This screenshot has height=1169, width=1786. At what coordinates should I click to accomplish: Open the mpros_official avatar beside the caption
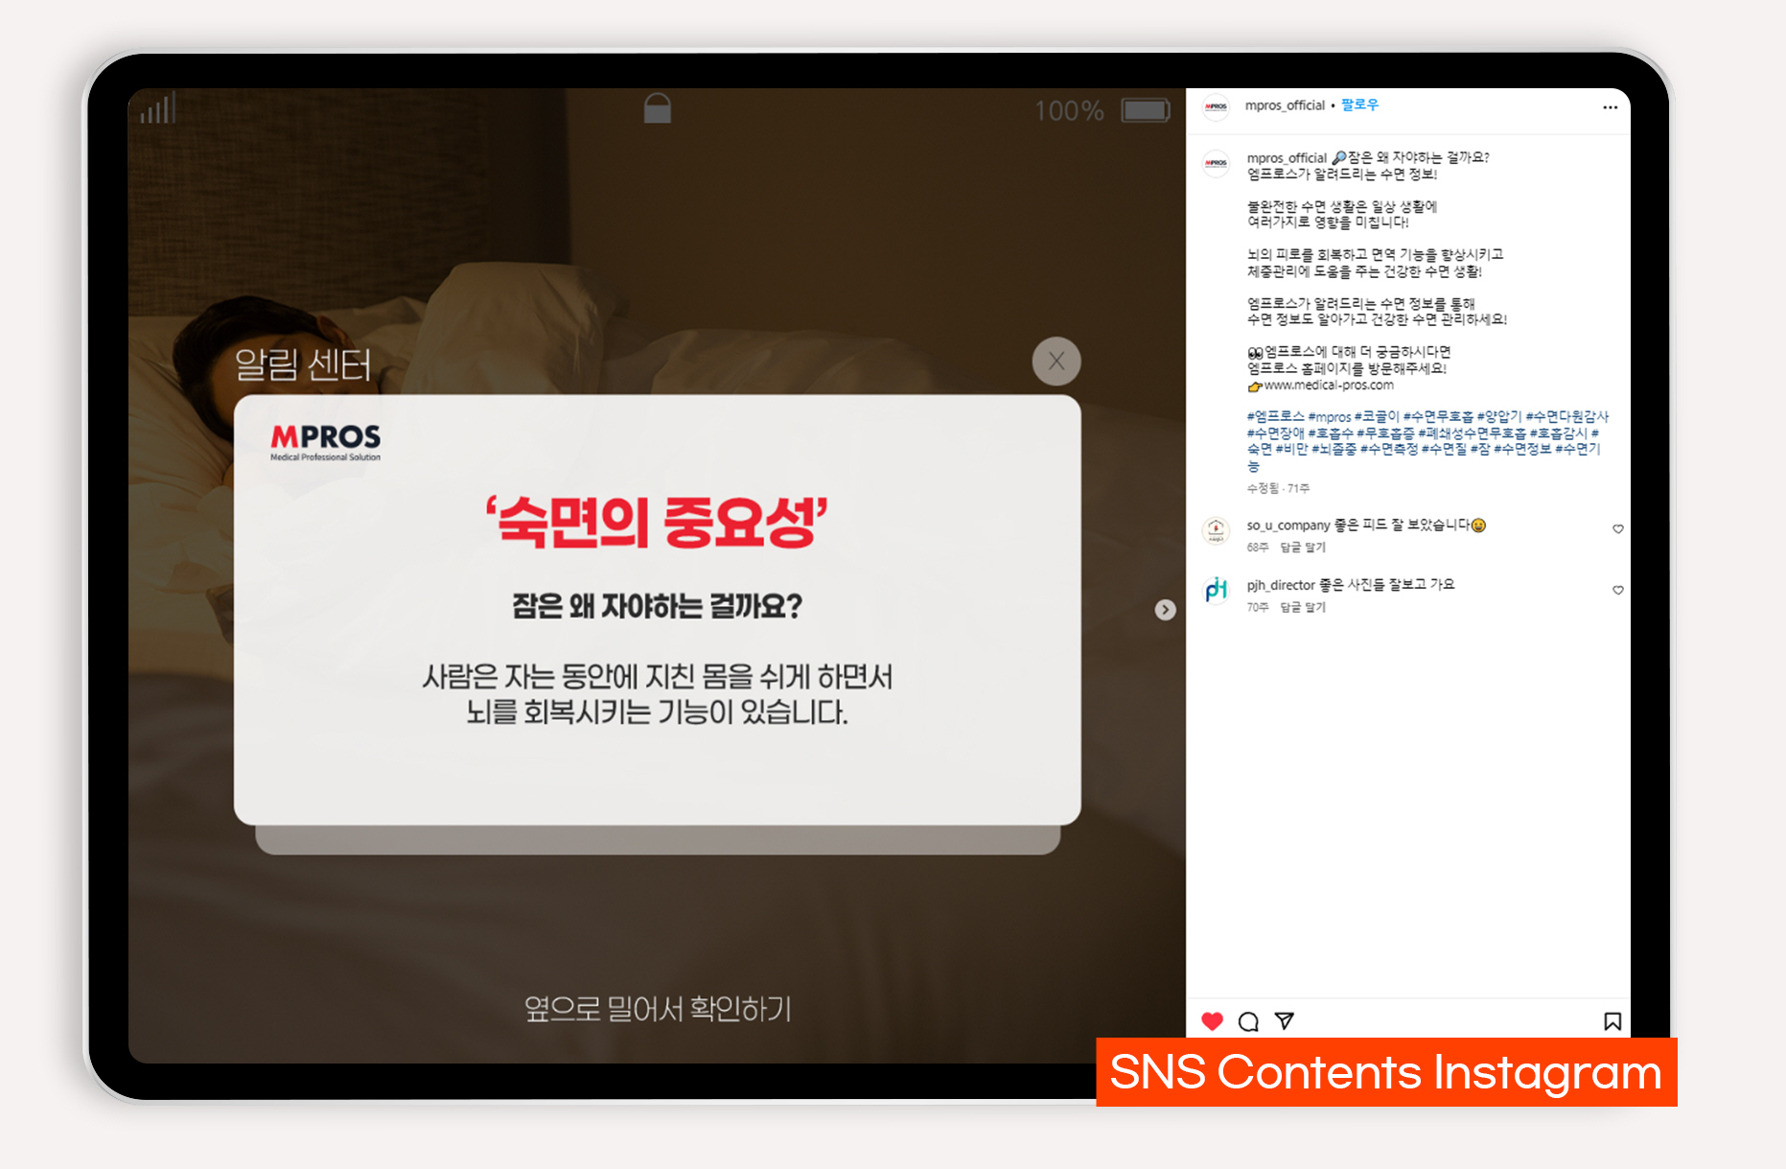(x=1216, y=163)
